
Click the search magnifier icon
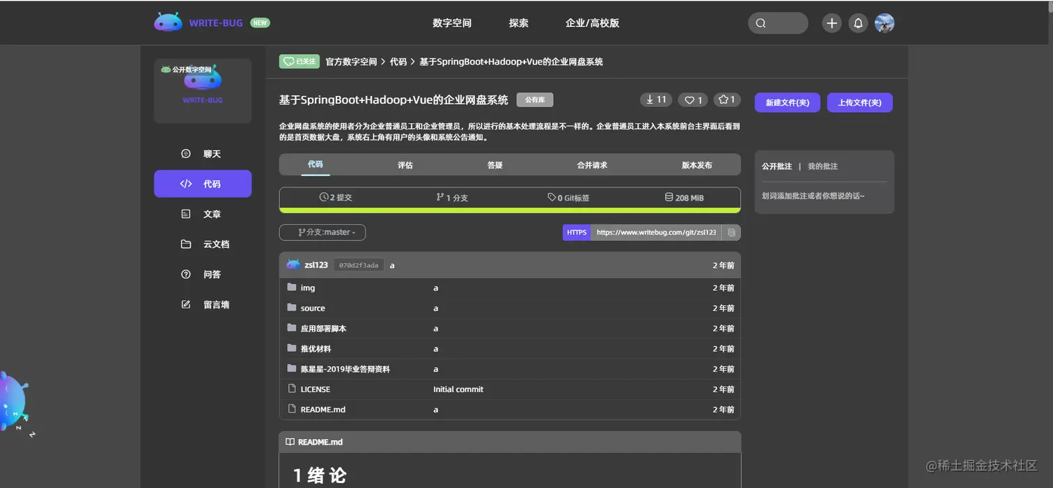pos(760,23)
